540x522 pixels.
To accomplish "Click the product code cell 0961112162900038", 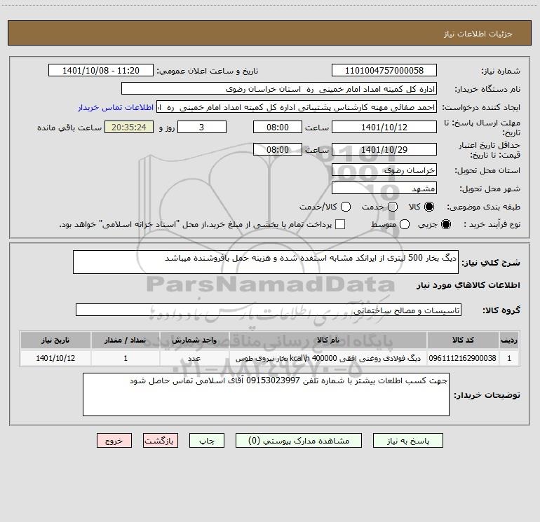I will point(463,358).
